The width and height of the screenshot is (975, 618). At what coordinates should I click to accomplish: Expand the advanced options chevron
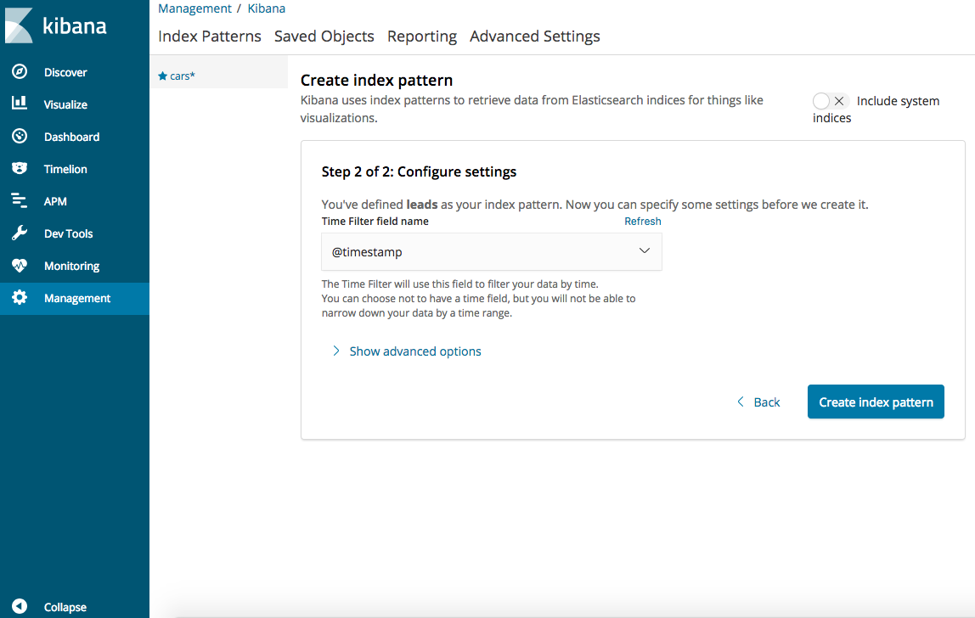335,351
